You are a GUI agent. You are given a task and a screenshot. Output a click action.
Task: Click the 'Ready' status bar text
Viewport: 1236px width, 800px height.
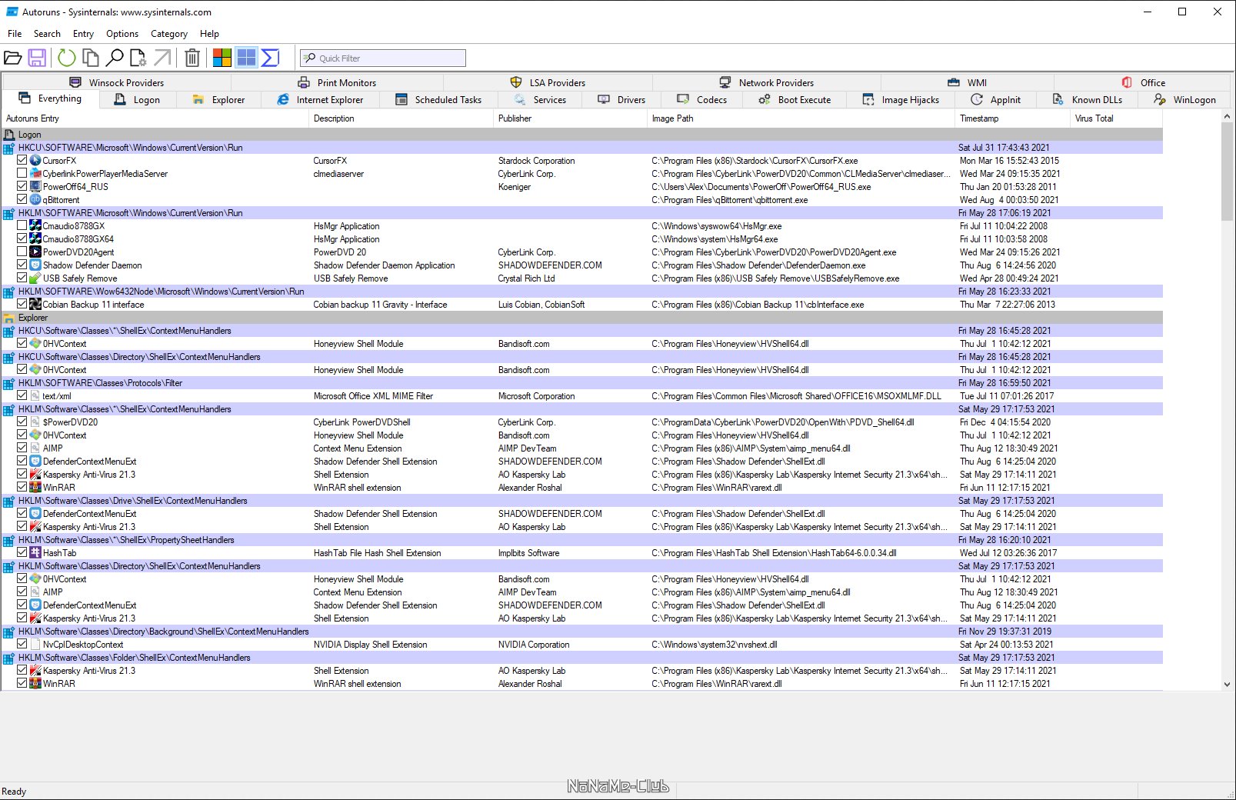pyautogui.click(x=14, y=792)
